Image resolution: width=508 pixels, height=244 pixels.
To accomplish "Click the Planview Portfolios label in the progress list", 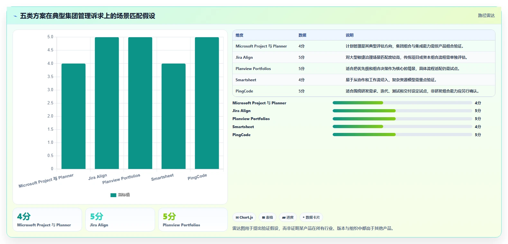I will tap(251, 119).
